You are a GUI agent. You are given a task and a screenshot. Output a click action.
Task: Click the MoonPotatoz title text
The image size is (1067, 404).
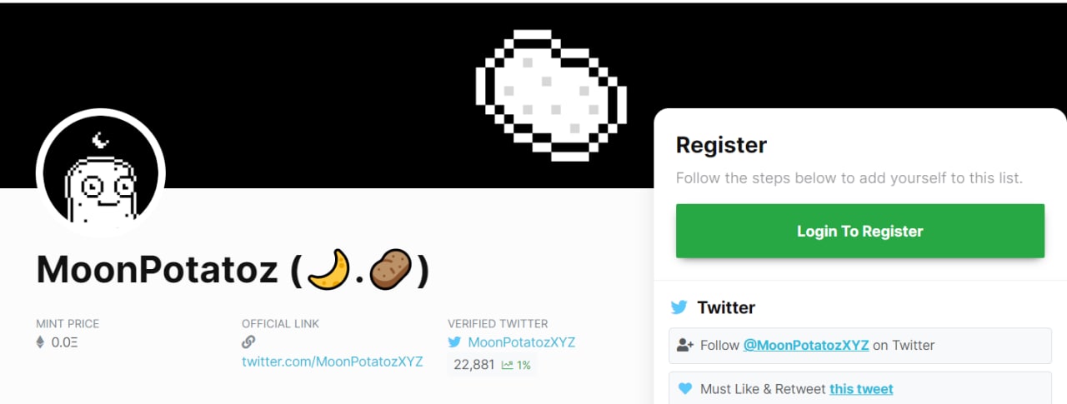(157, 270)
